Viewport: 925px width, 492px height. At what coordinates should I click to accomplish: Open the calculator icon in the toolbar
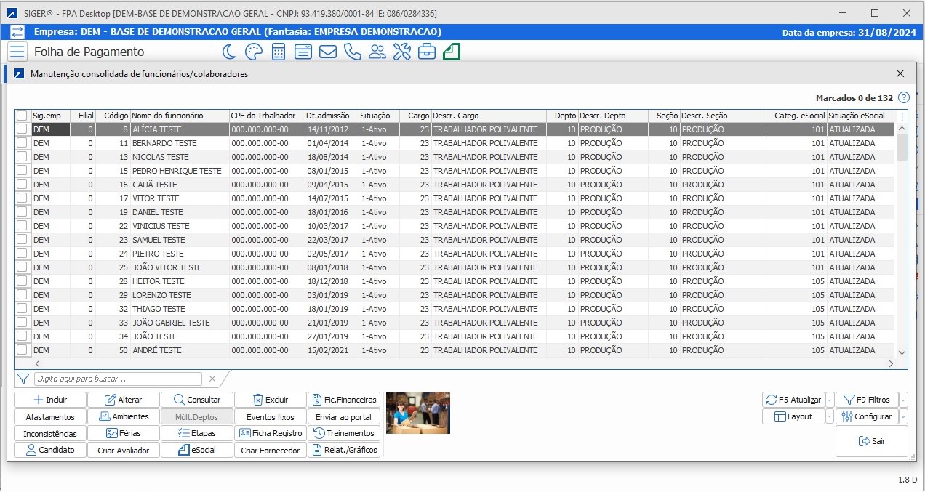278,52
